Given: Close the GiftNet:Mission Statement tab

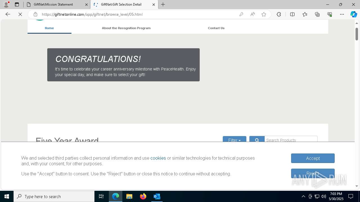Looking at the screenshot, I should [x=86, y=4].
